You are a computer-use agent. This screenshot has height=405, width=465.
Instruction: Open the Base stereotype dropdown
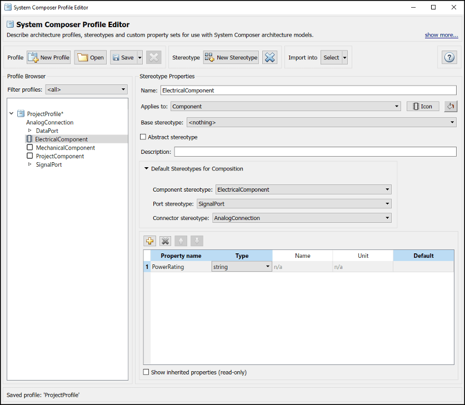pos(322,122)
